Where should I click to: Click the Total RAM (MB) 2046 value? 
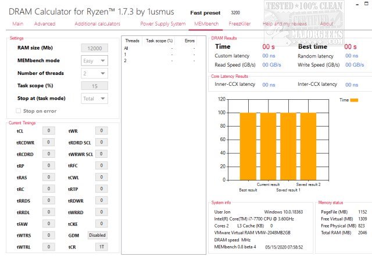[363, 233]
